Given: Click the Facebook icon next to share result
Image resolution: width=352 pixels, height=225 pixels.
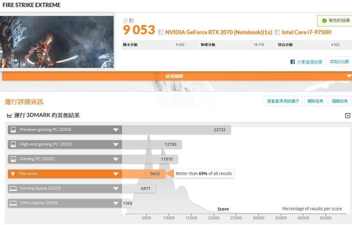Looking at the screenshot, I should point(292,62).
